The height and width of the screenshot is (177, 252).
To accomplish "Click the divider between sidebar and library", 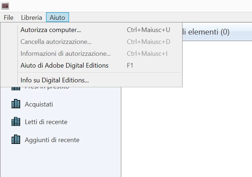I will [121, 137].
